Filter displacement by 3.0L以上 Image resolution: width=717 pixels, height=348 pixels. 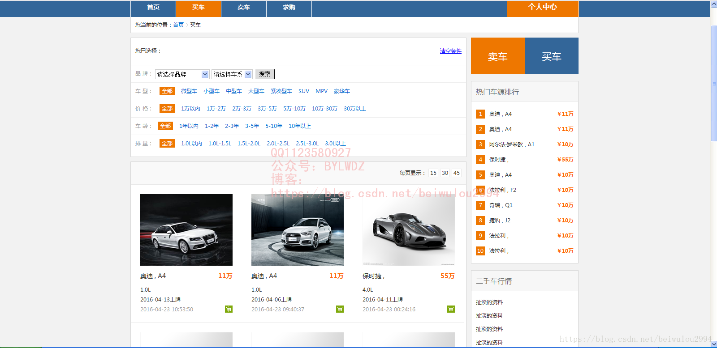point(336,144)
